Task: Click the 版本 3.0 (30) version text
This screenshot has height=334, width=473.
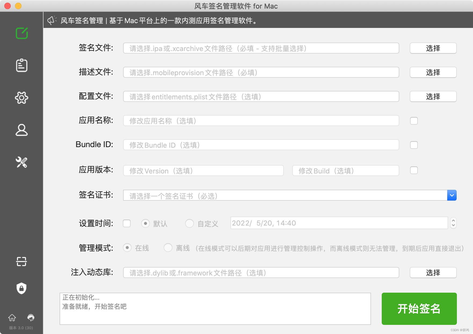Action: [x=21, y=328]
